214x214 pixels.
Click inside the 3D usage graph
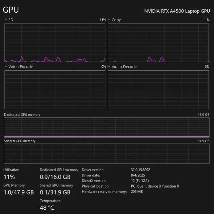[55, 43]
